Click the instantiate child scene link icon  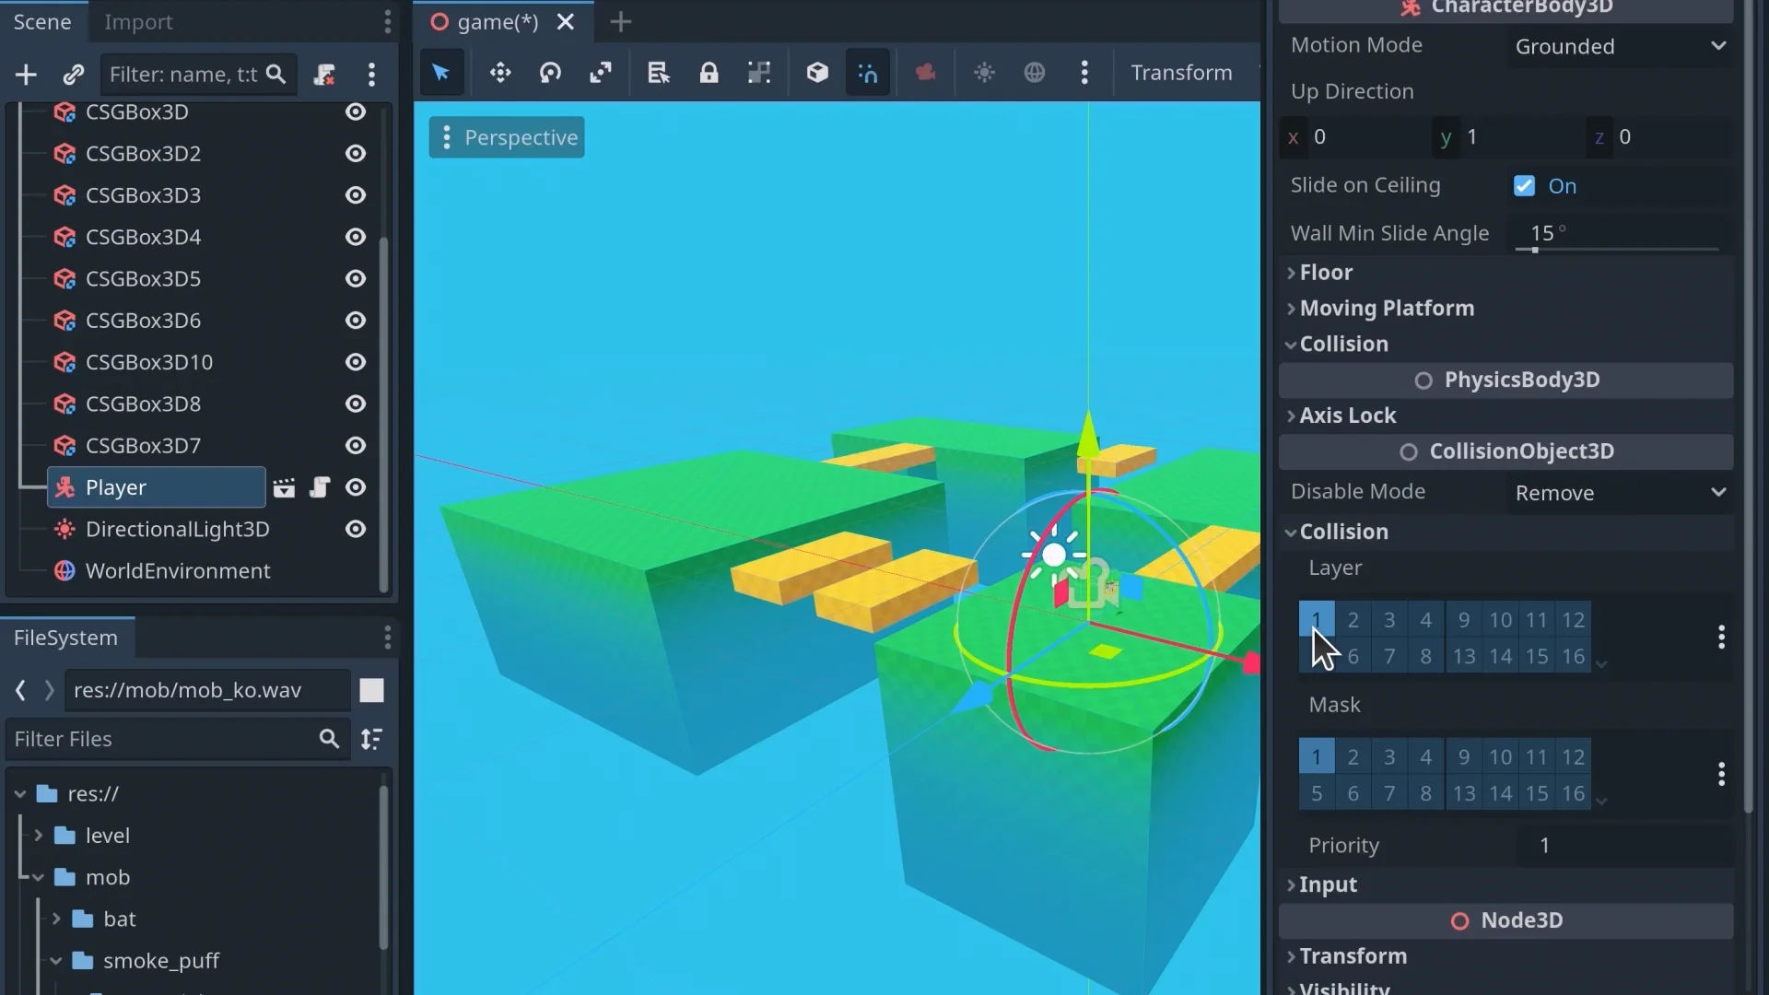(74, 75)
